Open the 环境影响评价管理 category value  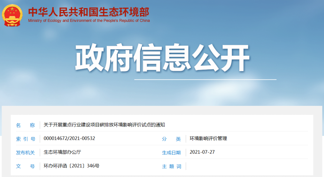208,138
